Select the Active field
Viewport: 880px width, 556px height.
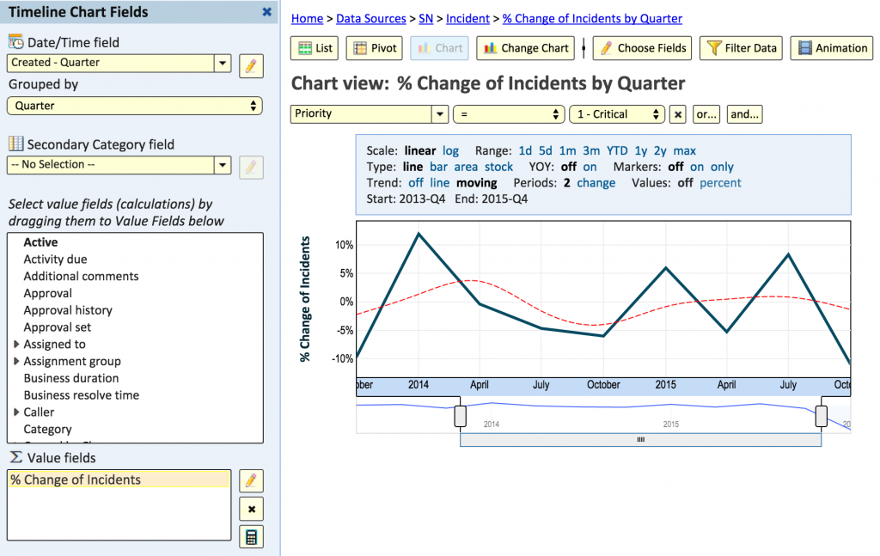coord(40,242)
